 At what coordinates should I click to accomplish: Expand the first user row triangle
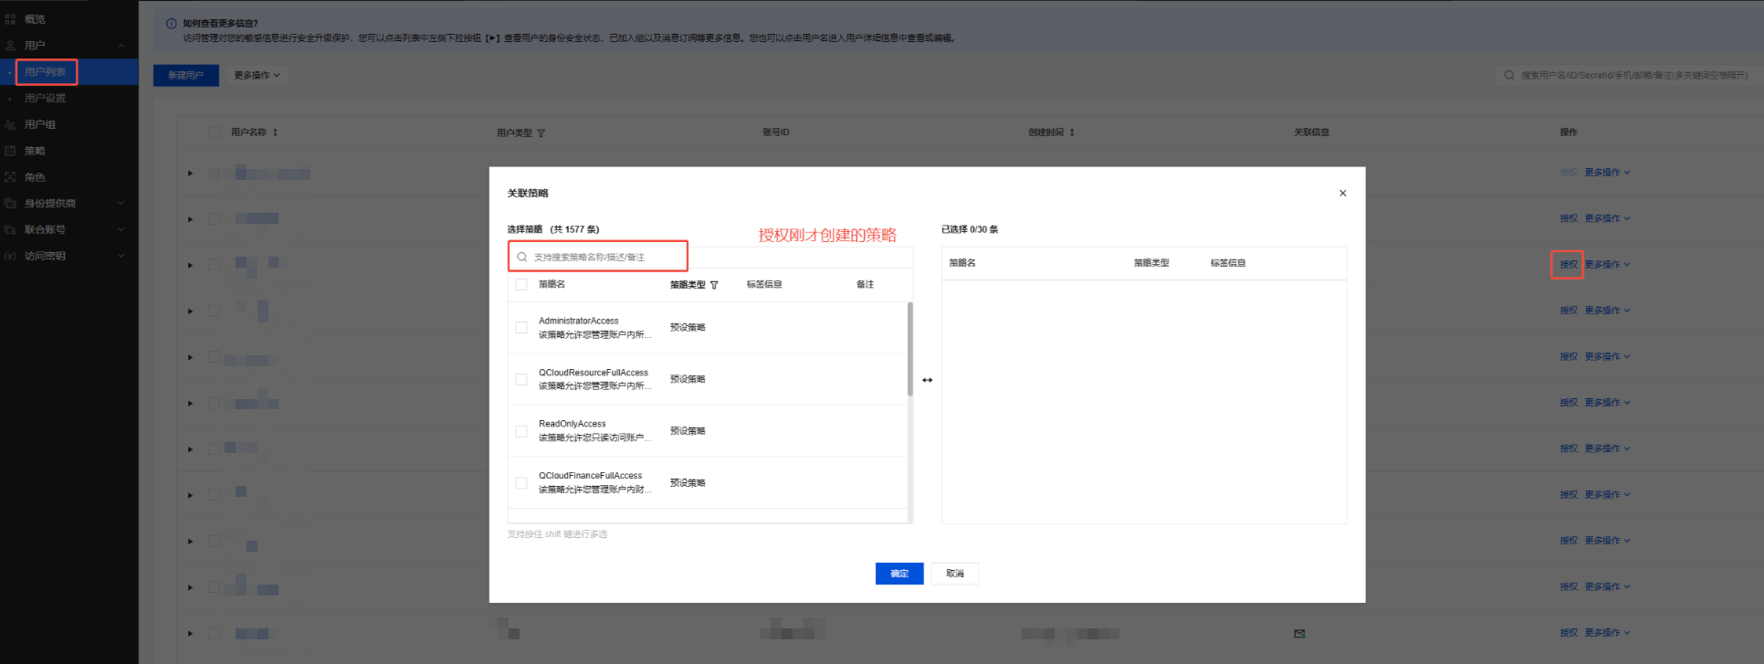(190, 173)
